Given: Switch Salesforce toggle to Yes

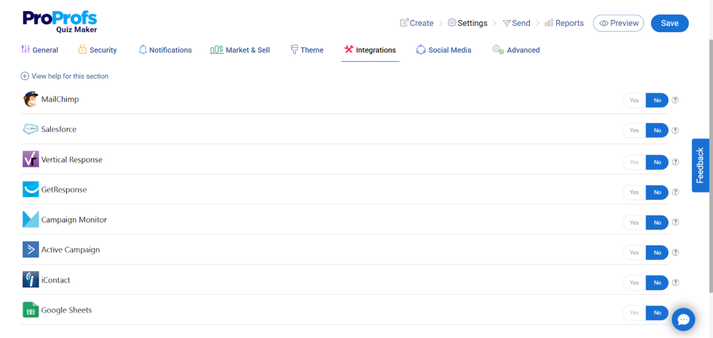Looking at the screenshot, I should click(634, 131).
